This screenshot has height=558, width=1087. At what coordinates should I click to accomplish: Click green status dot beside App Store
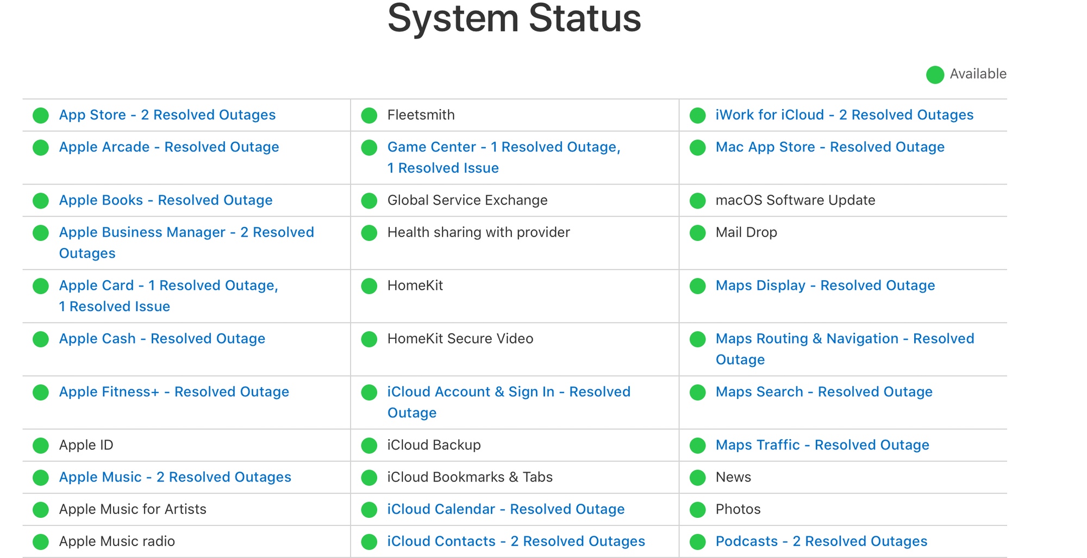(x=41, y=116)
